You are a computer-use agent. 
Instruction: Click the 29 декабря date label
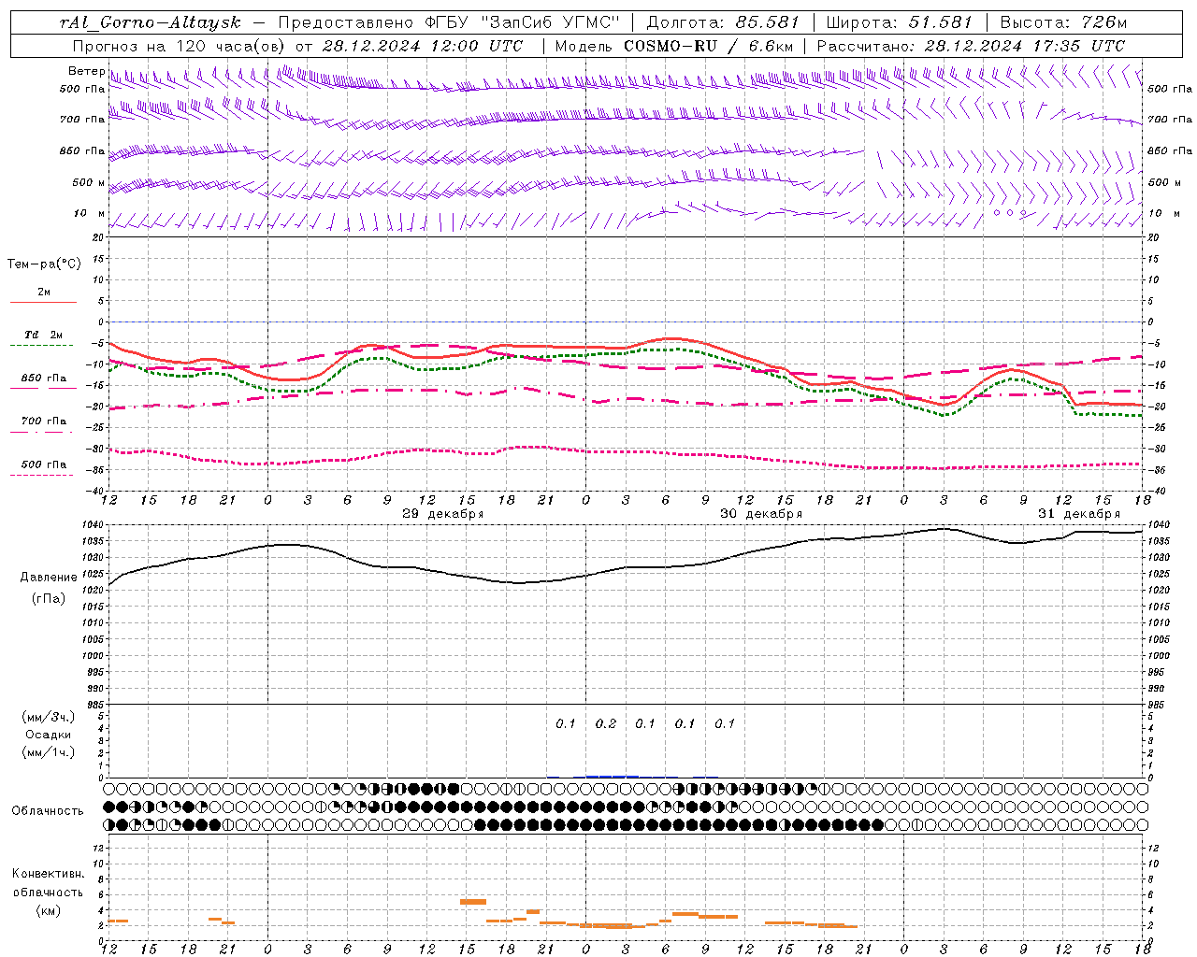coord(442,514)
